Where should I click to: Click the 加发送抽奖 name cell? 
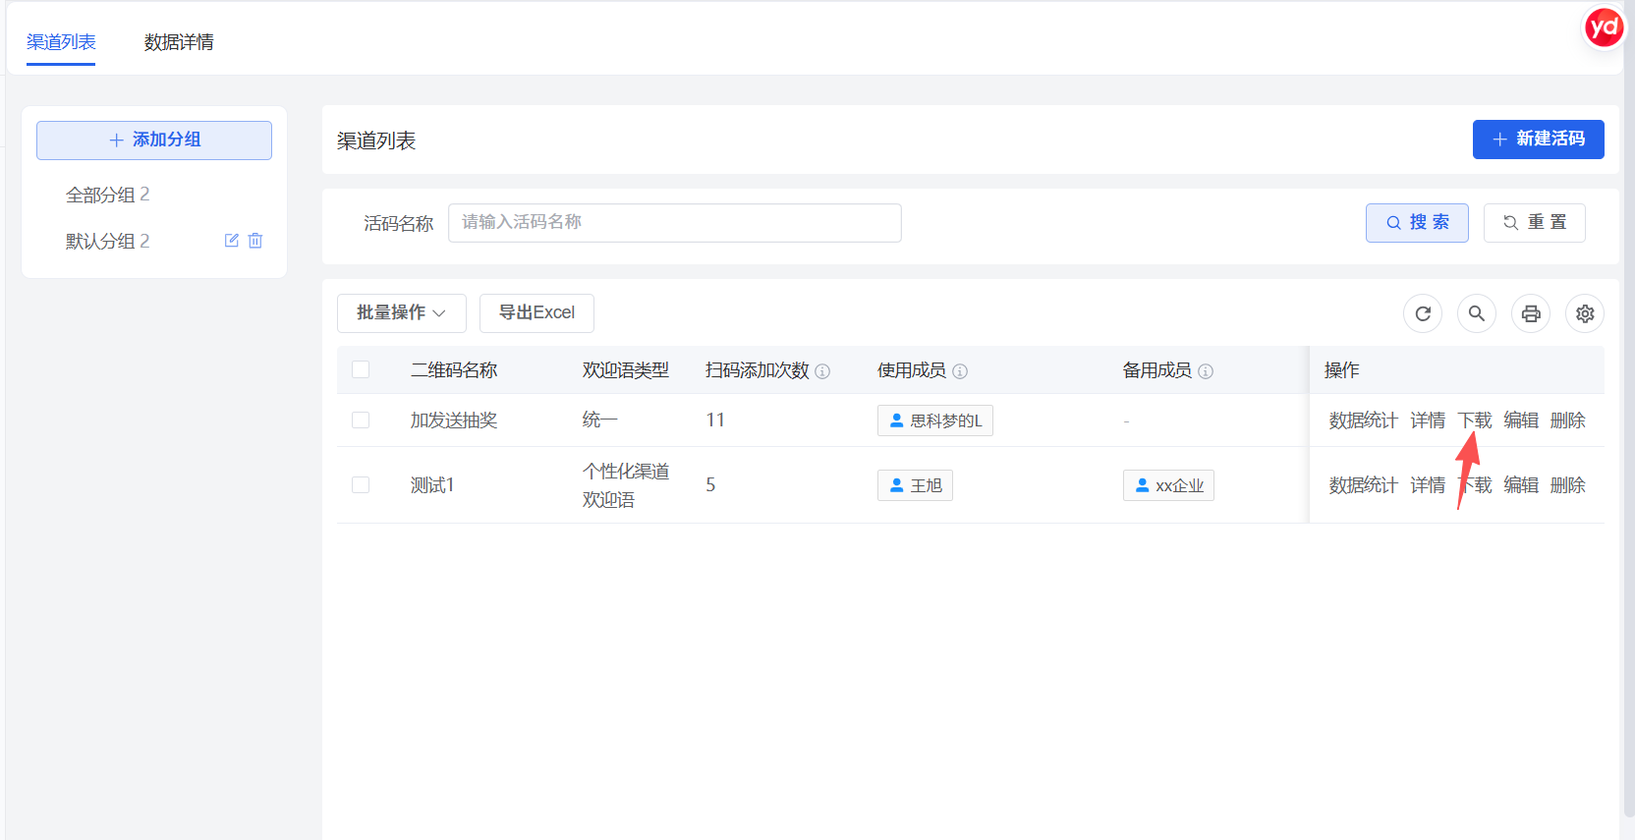coord(454,420)
